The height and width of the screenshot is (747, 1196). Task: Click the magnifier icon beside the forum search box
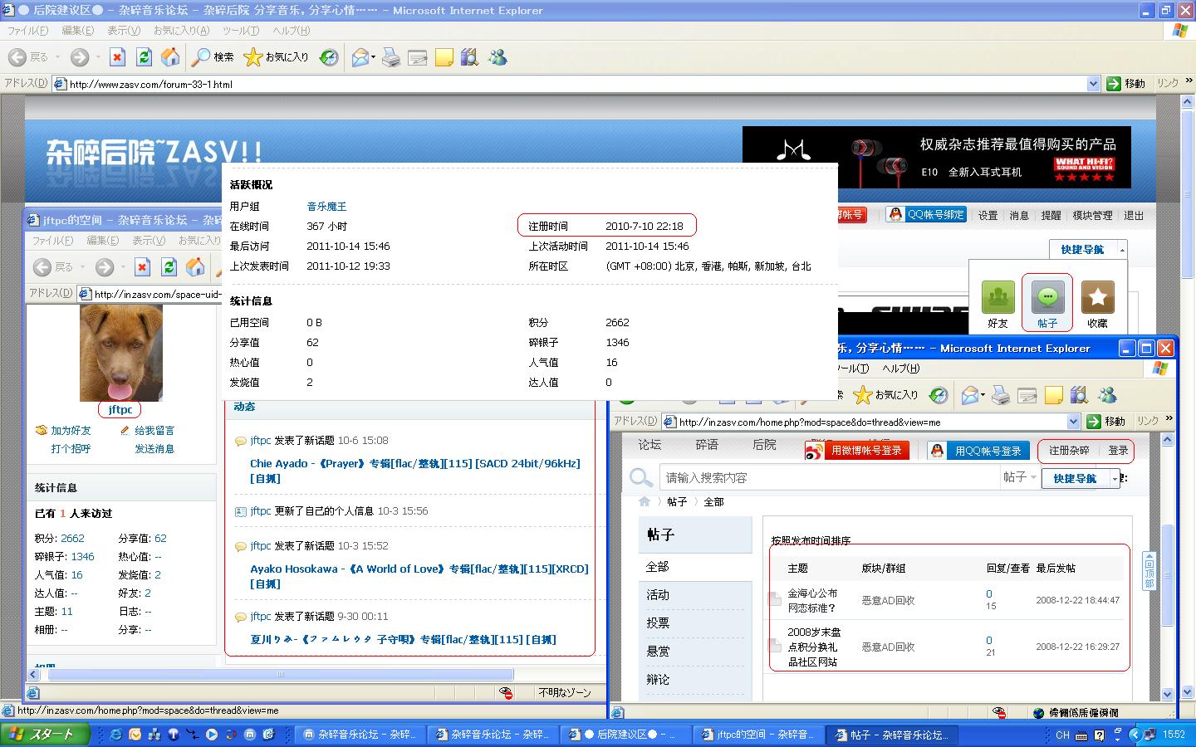[x=640, y=478]
